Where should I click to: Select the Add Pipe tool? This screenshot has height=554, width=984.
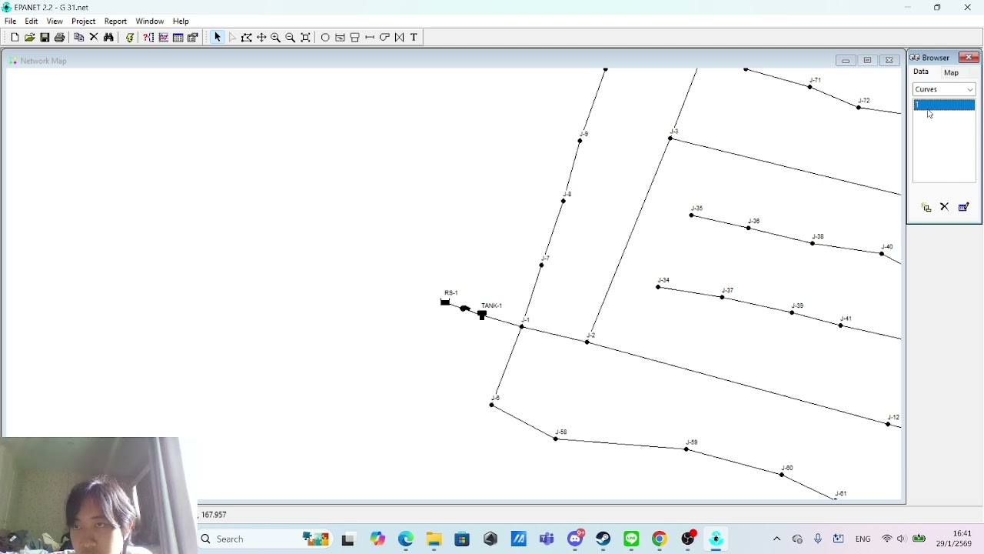(x=369, y=38)
